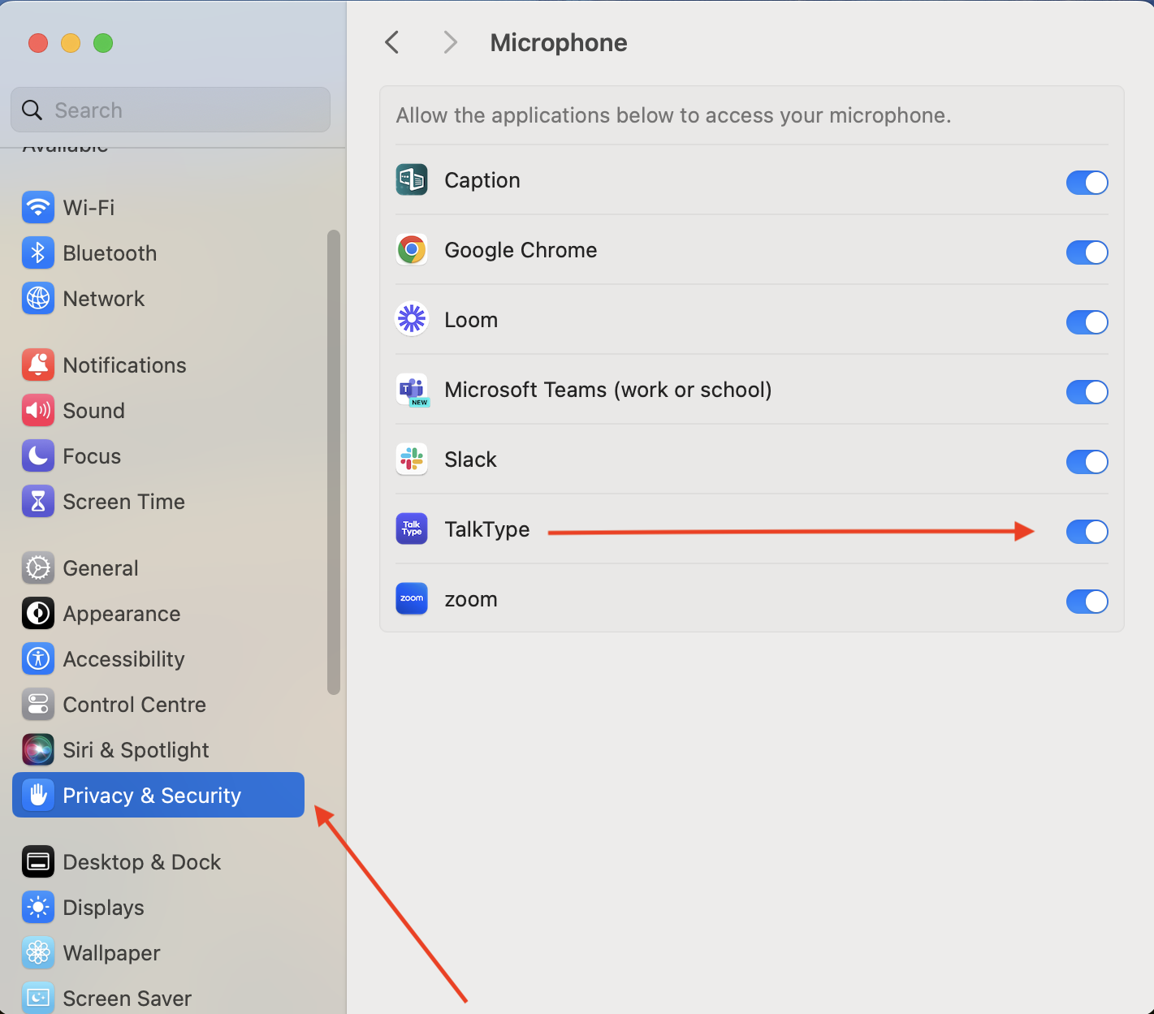Image resolution: width=1154 pixels, height=1014 pixels.
Task: Click the zoom app icon
Action: tap(412, 599)
